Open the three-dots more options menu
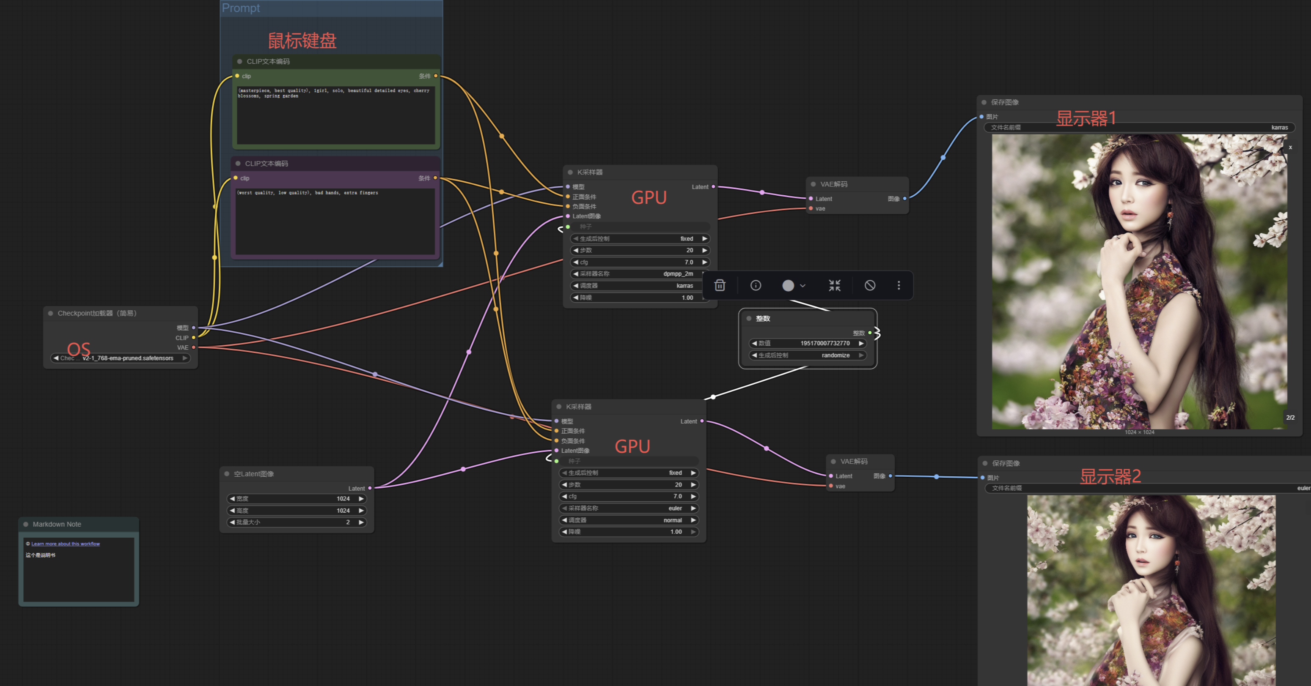Image resolution: width=1311 pixels, height=686 pixels. [x=899, y=285]
